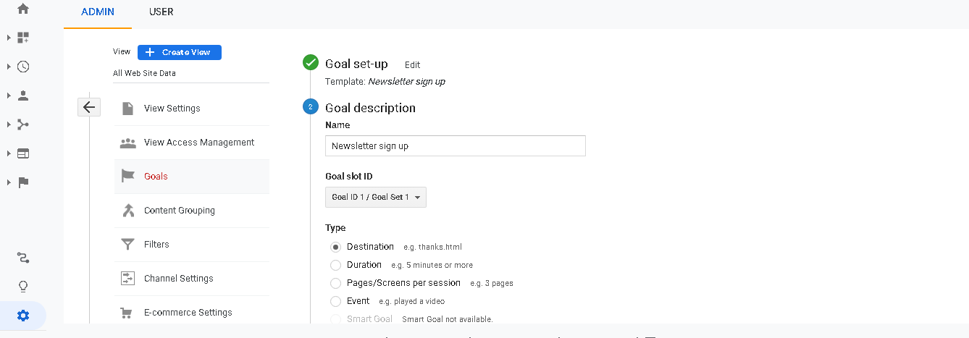Screen dimensions: 969x338
Task: Open Realtime reports clock icon
Action: (x=23, y=67)
